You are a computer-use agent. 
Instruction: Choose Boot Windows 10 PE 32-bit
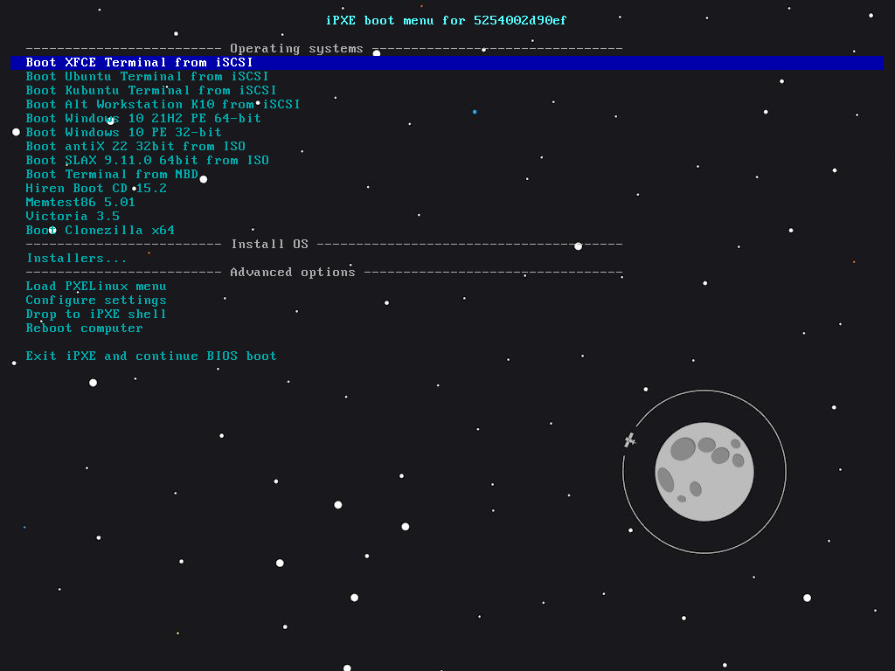124,133
